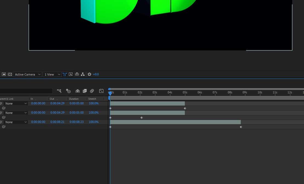Click the Parent & Link column header
The width and height of the screenshot is (304, 184).
coord(7,99)
